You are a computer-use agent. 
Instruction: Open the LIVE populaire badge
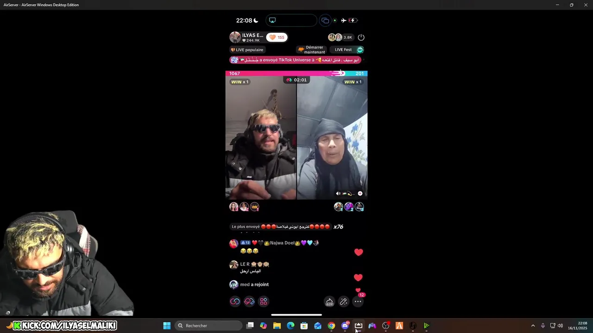coord(247,50)
